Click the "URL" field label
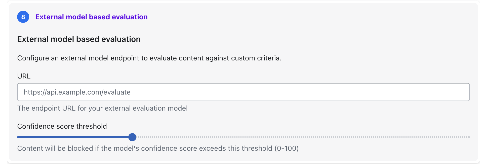The image size is (485, 164). click(x=24, y=76)
